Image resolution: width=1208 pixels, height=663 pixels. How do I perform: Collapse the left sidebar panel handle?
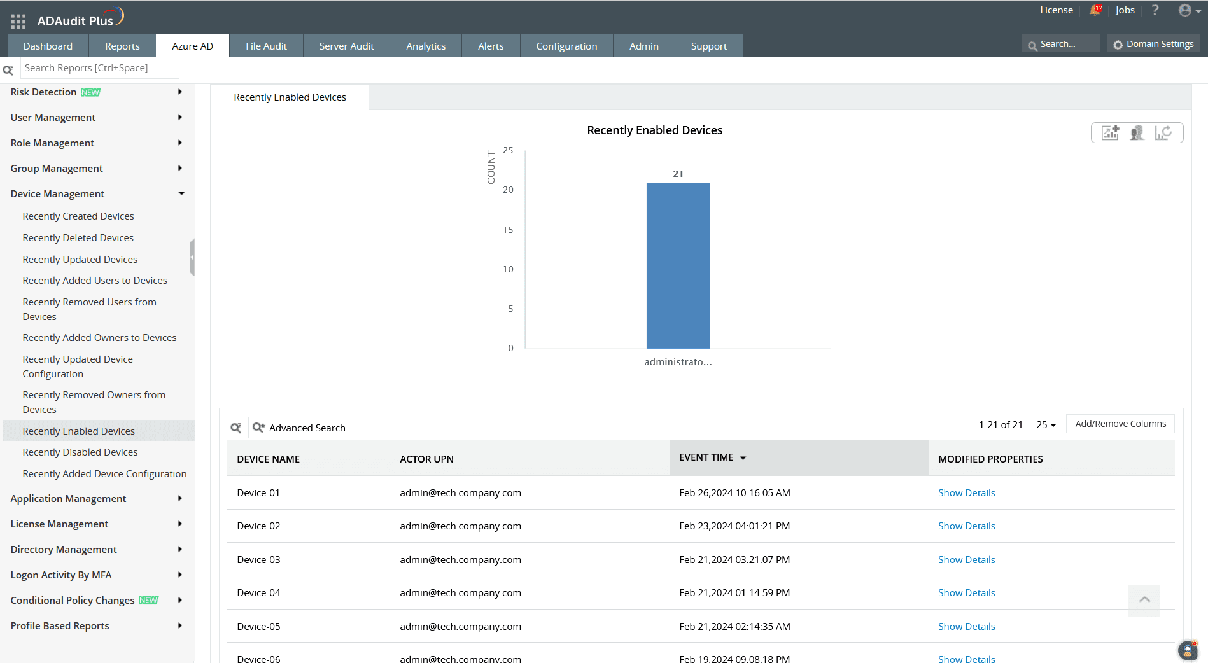[x=192, y=257]
